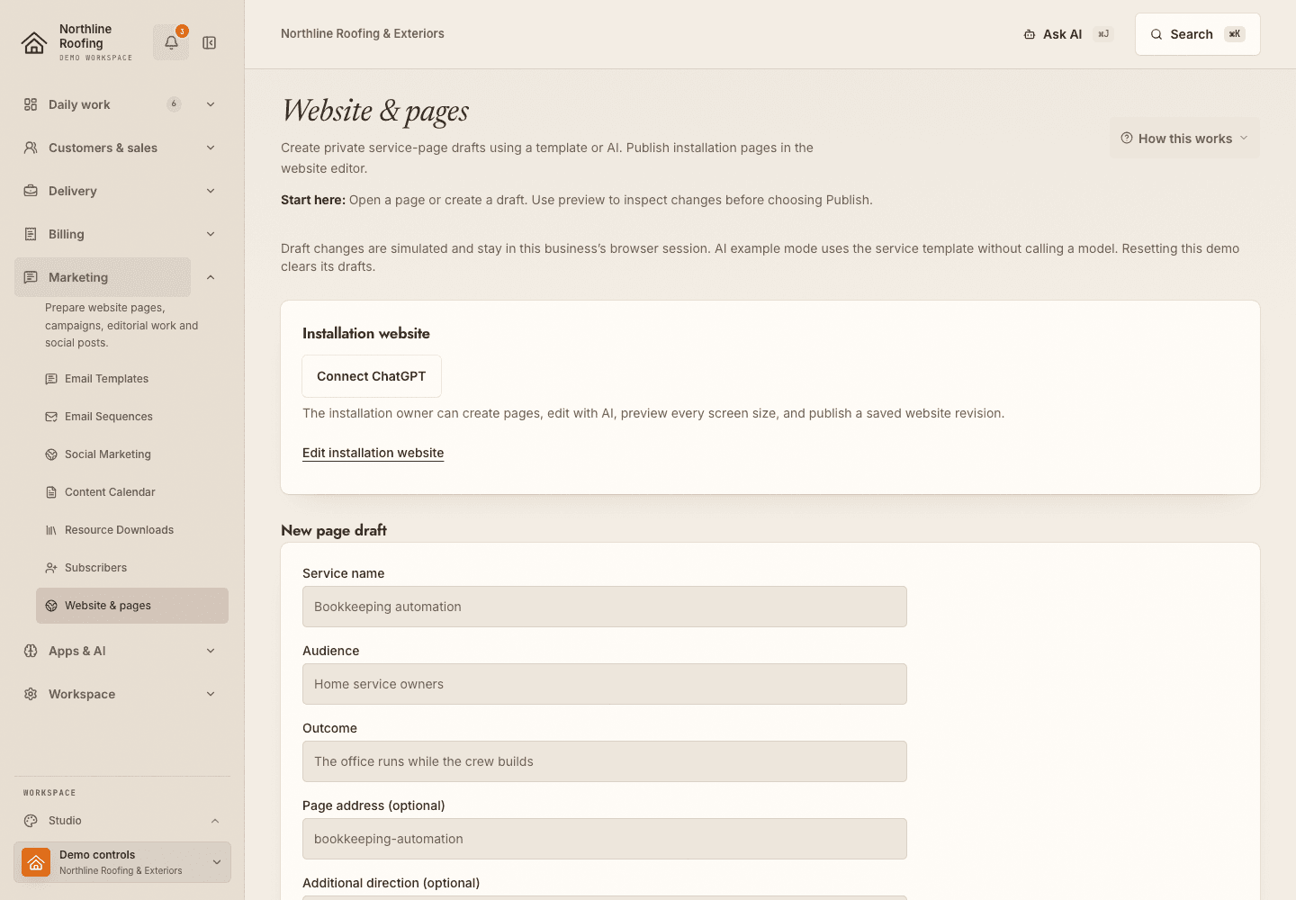Image resolution: width=1296 pixels, height=900 pixels.
Task: Click the Email Templates icon
Action: click(x=51, y=379)
